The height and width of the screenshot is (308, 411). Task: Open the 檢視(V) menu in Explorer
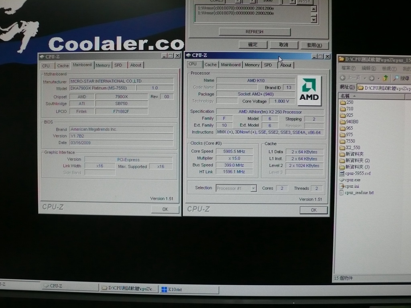(x=389, y=69)
